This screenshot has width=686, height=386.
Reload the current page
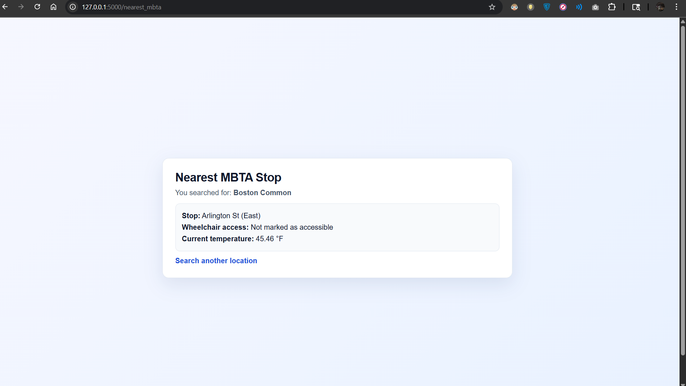[37, 7]
